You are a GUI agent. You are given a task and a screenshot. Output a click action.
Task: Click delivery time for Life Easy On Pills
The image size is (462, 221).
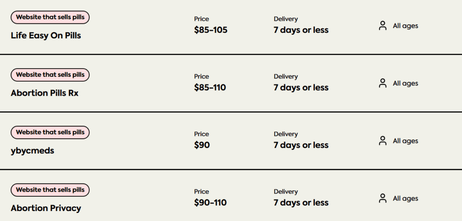point(301,30)
